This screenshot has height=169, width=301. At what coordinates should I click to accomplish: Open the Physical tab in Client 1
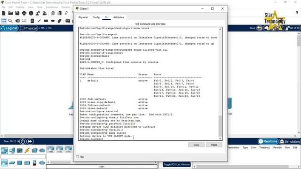click(x=83, y=17)
